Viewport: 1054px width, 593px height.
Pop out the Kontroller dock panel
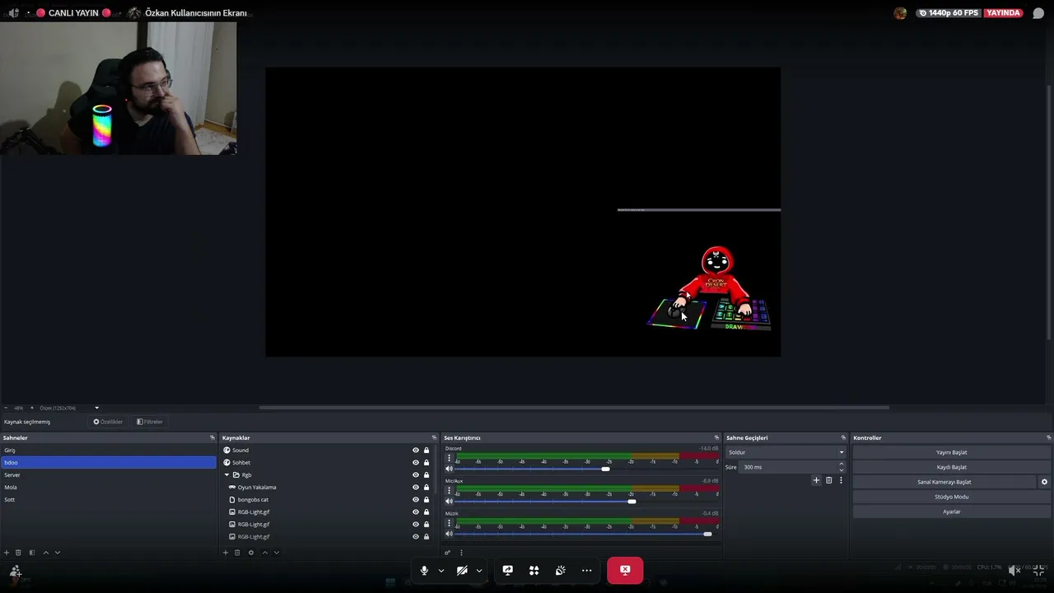(1048, 438)
